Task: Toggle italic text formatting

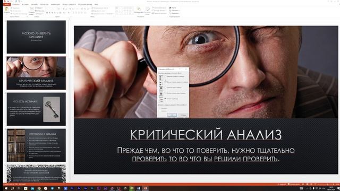Action: click(x=49, y=13)
